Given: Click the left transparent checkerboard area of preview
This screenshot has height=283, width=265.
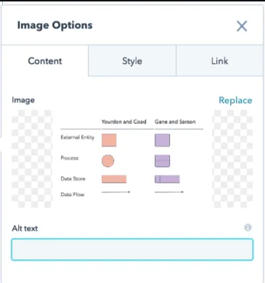Looking at the screenshot, I should (32, 159).
